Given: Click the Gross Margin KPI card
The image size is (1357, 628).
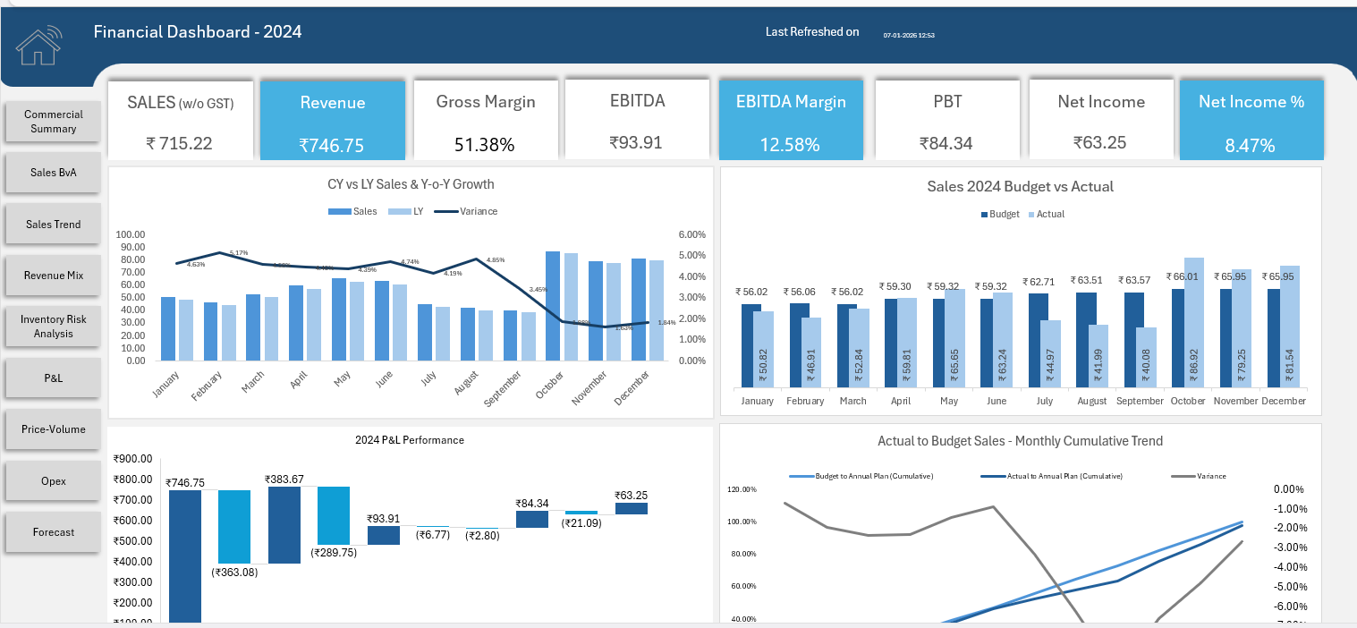Looking at the screenshot, I should 486,119.
